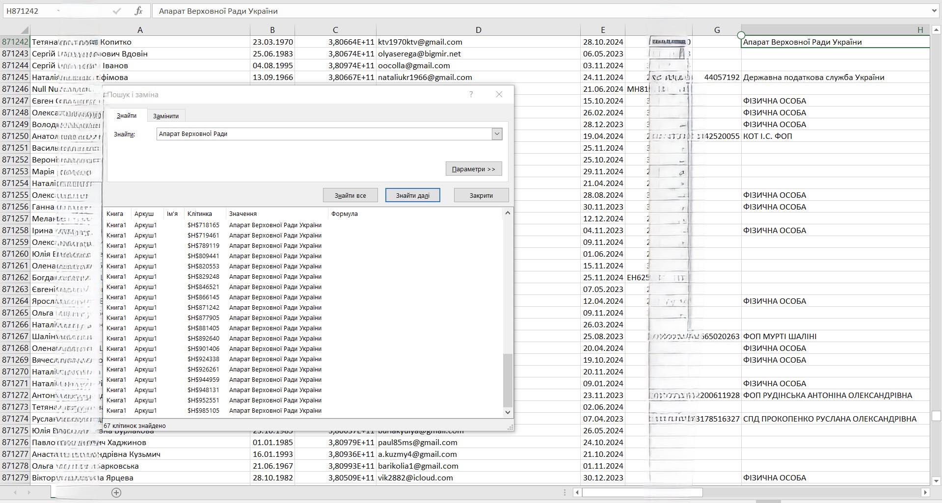Click the Insert Function fx icon

tap(138, 11)
